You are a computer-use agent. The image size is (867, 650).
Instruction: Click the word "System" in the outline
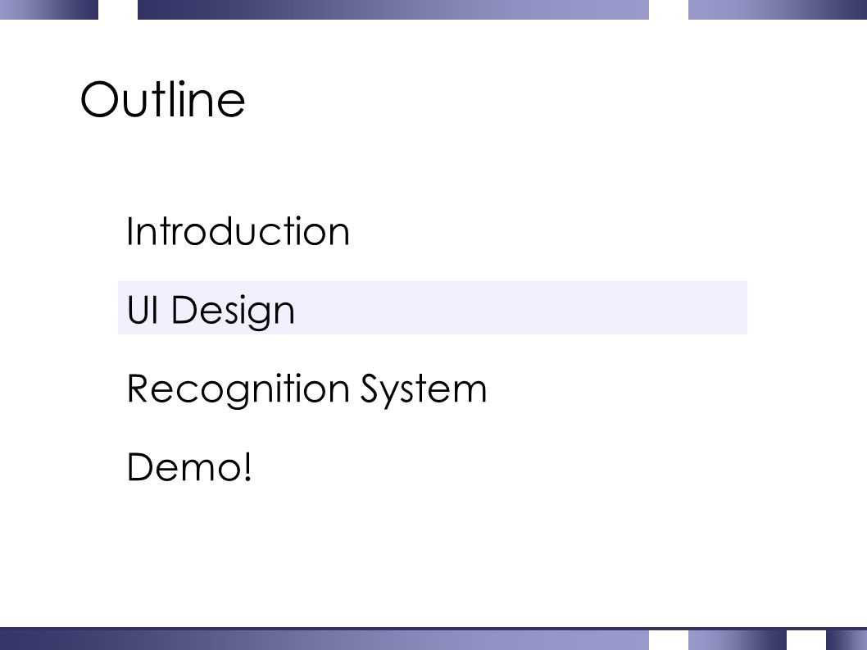424,390
